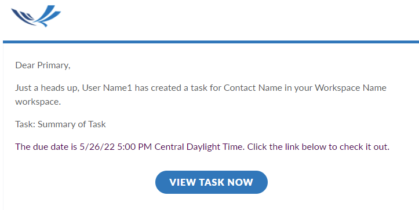Click 'Click the link below' sentence
The width and height of the screenshot is (419, 210).
287,147
